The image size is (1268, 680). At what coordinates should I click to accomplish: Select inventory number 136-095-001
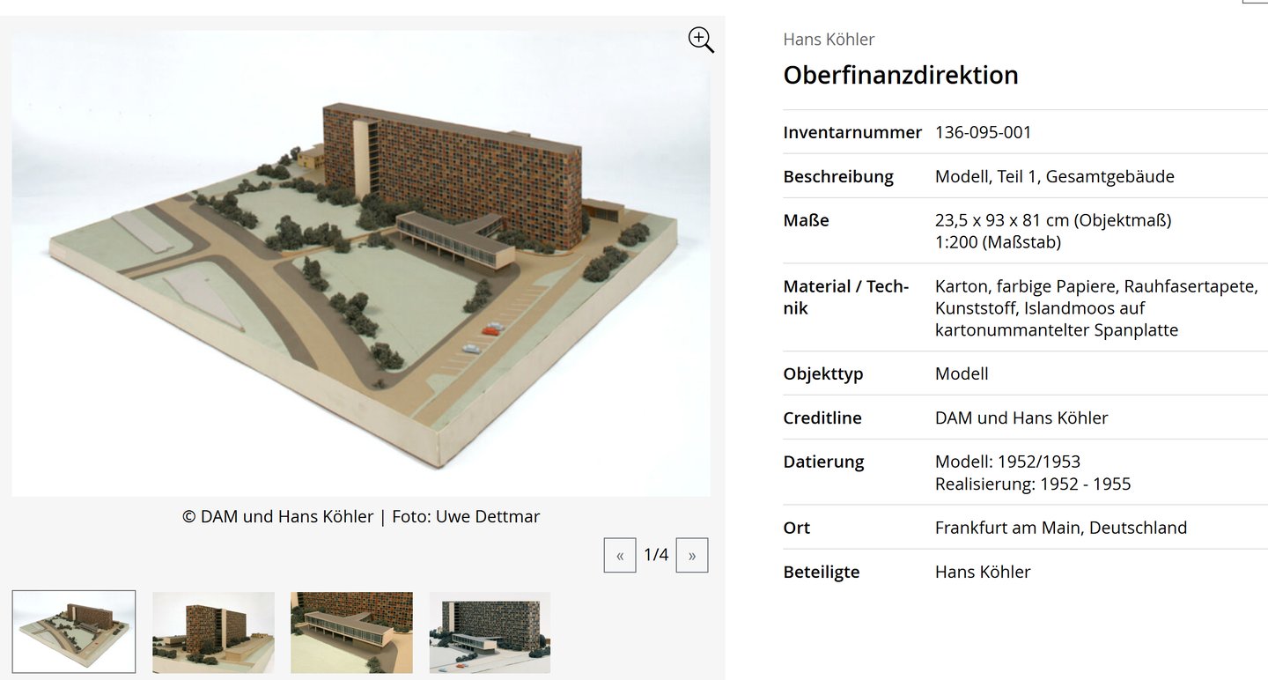pyautogui.click(x=983, y=132)
